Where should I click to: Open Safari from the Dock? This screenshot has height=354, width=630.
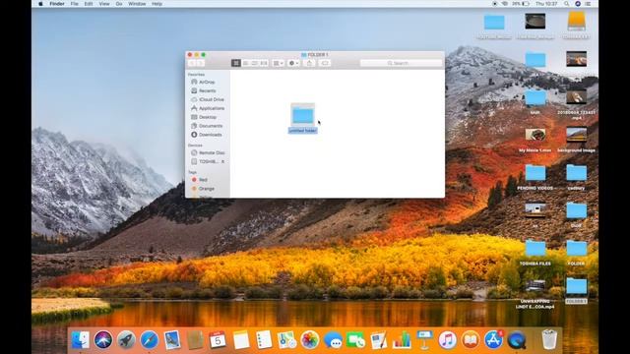(149, 340)
